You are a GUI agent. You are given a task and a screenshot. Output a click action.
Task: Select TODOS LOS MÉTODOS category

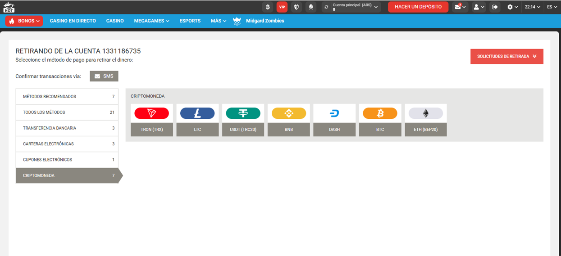click(x=67, y=112)
